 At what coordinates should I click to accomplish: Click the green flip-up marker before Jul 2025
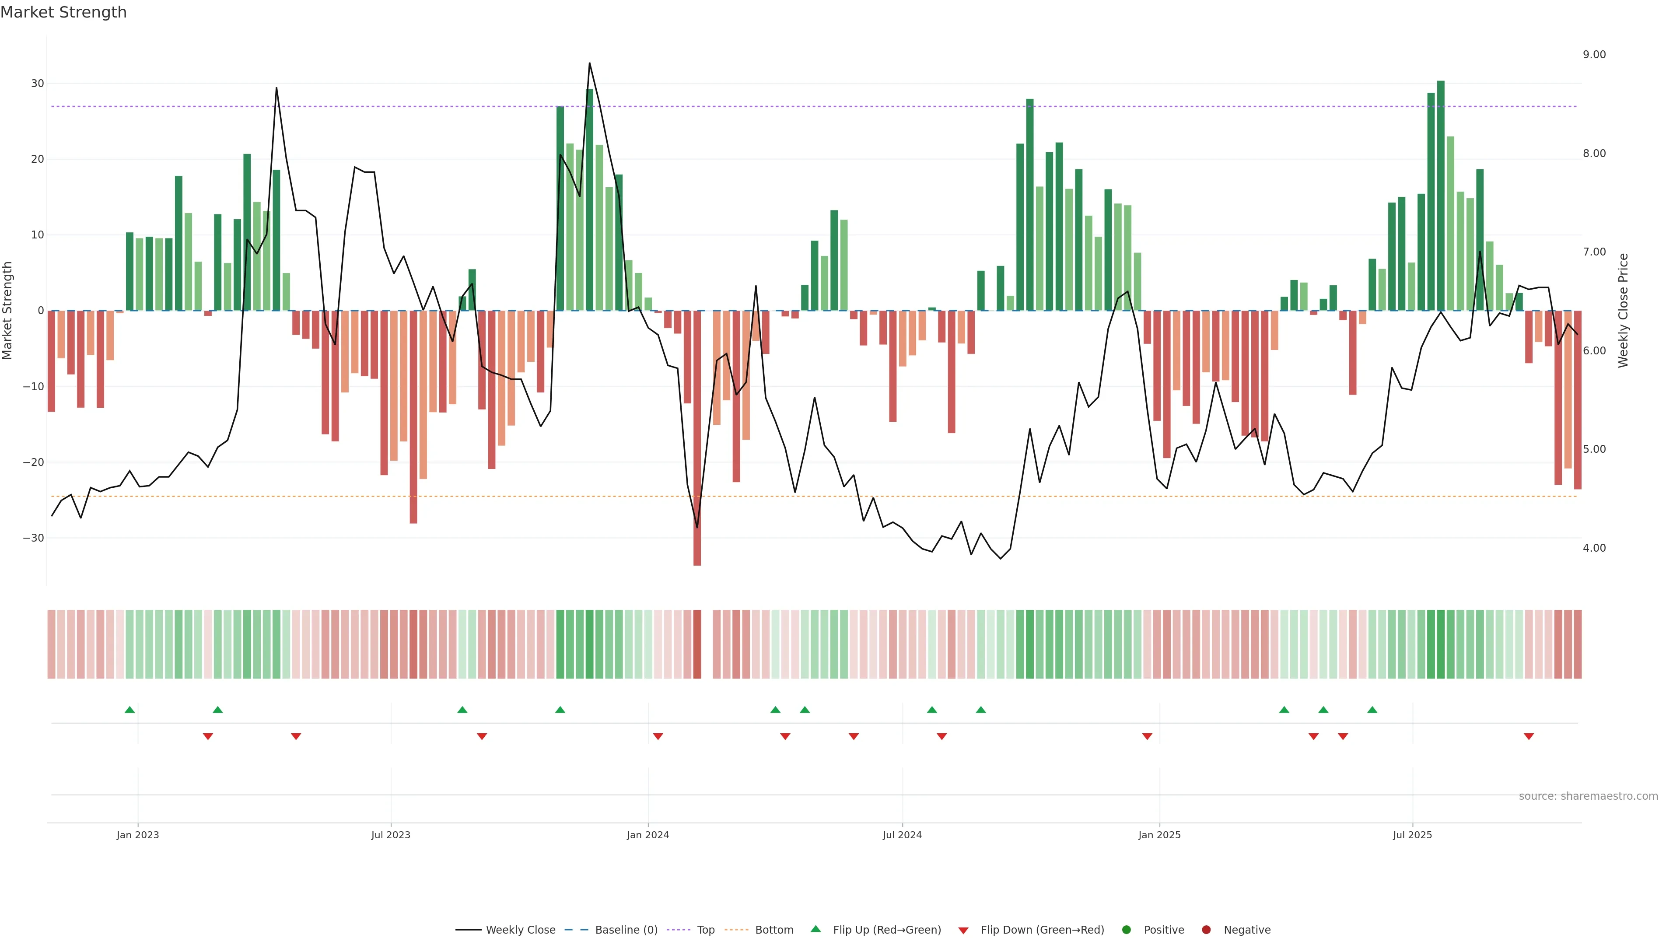coord(1372,710)
